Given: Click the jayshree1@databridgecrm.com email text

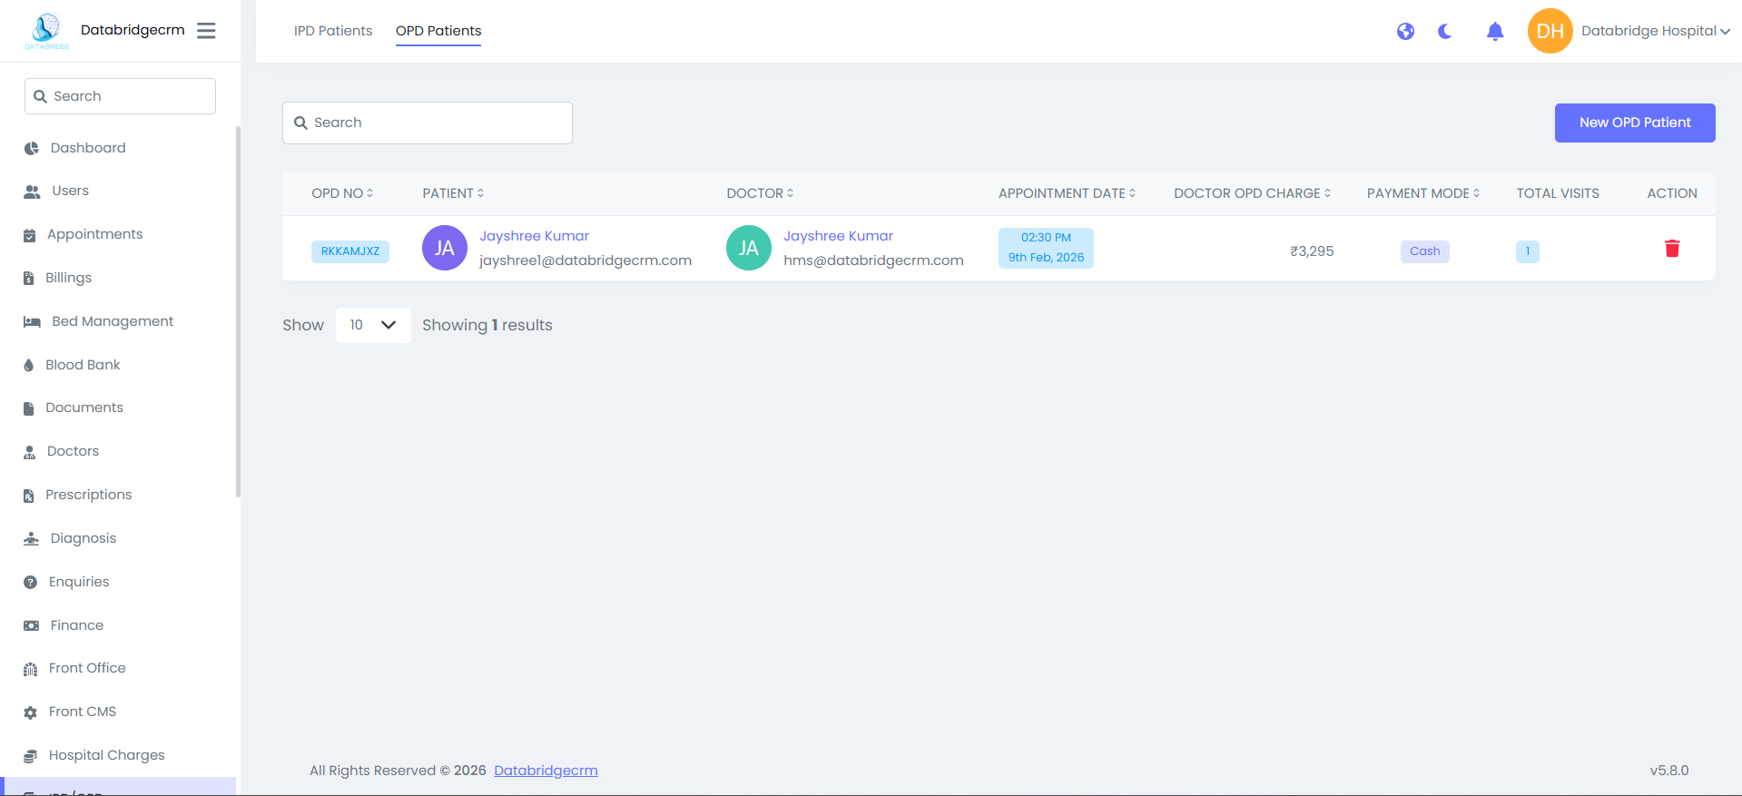Looking at the screenshot, I should click(x=586, y=260).
